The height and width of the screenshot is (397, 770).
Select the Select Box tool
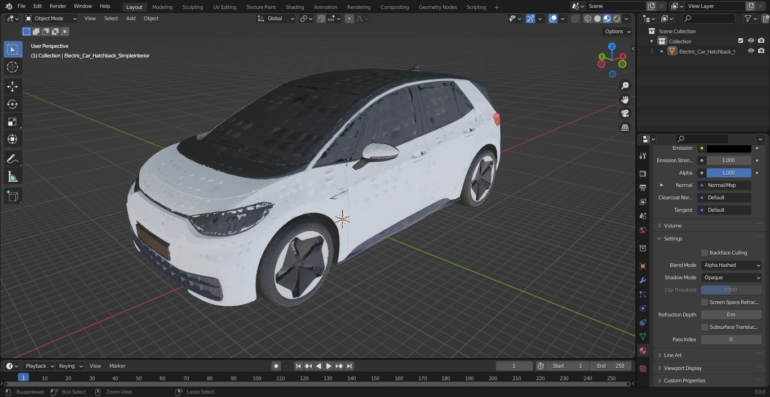coord(12,50)
